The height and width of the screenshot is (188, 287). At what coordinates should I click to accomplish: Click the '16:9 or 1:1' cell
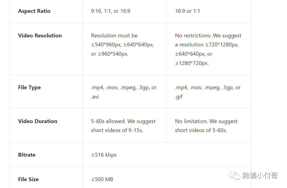pos(187,11)
